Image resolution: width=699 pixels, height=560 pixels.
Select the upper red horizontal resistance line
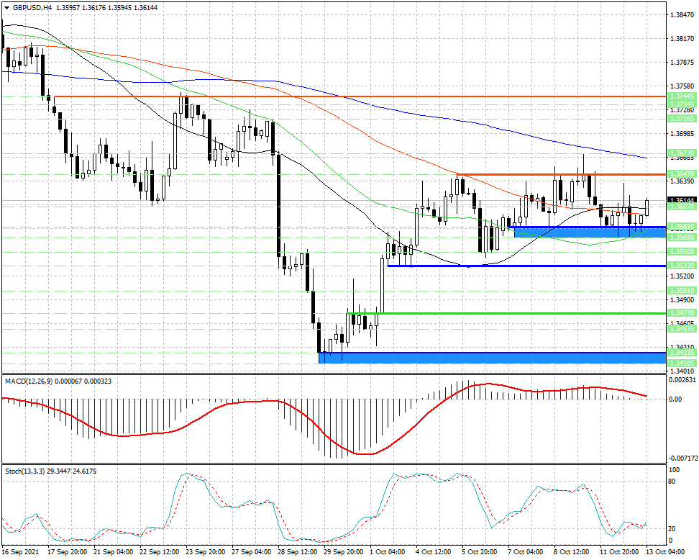360,96
